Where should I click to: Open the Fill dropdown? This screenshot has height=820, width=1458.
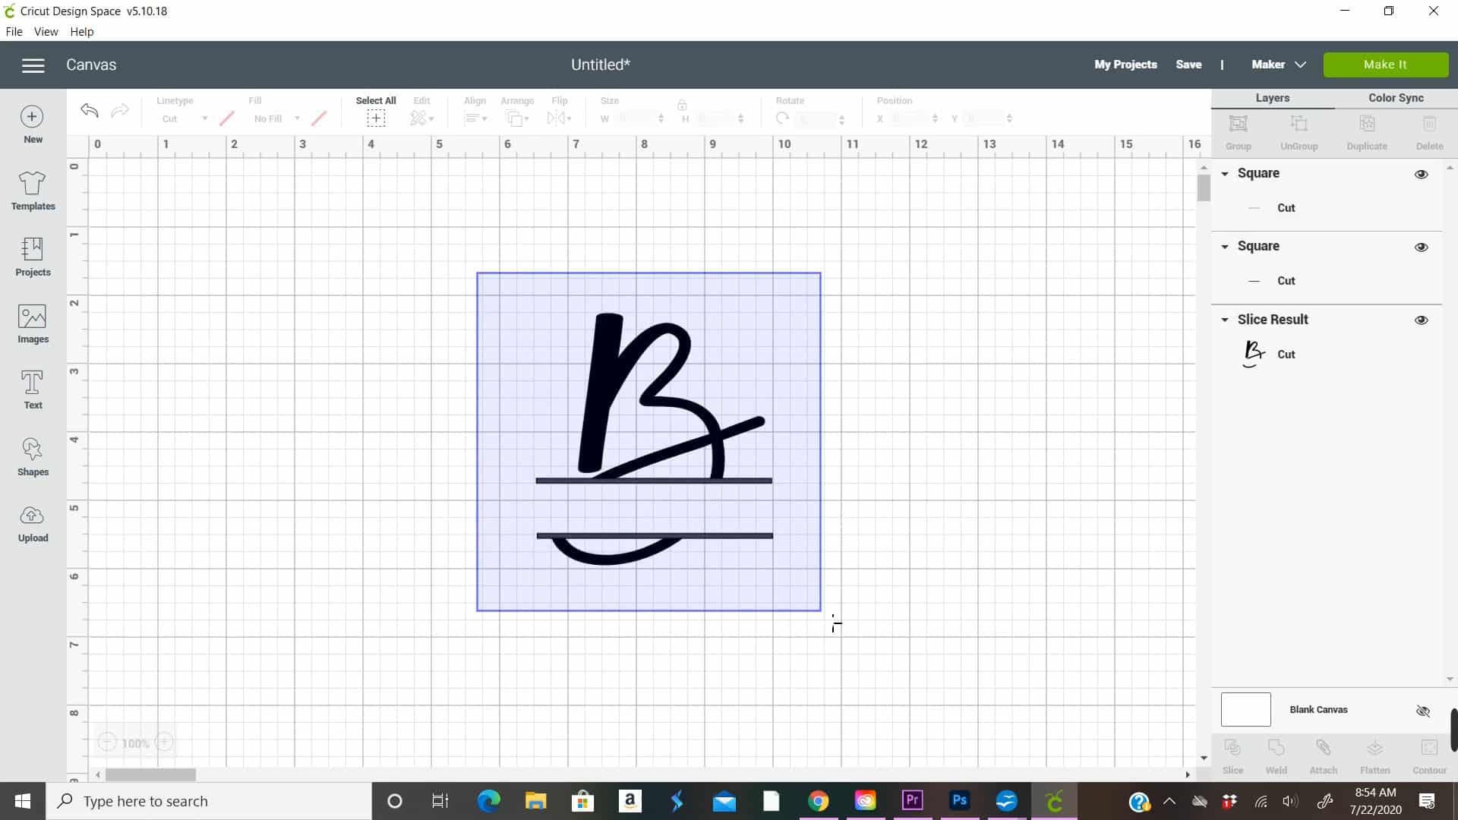pyautogui.click(x=276, y=118)
